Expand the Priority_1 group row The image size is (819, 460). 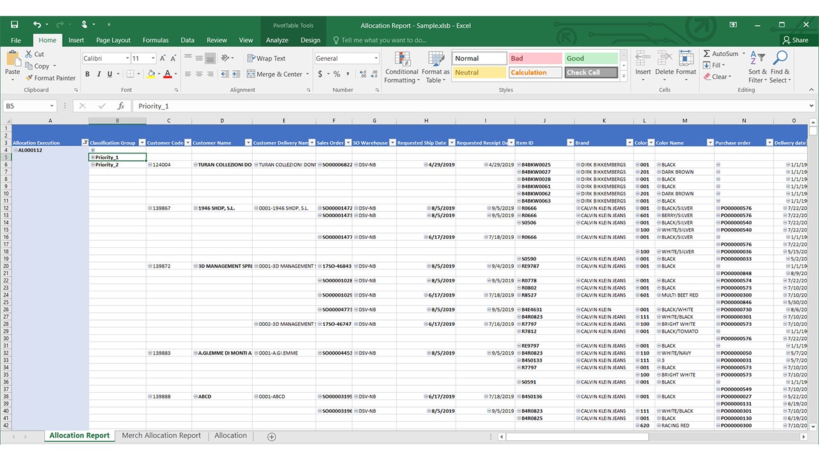(x=93, y=157)
